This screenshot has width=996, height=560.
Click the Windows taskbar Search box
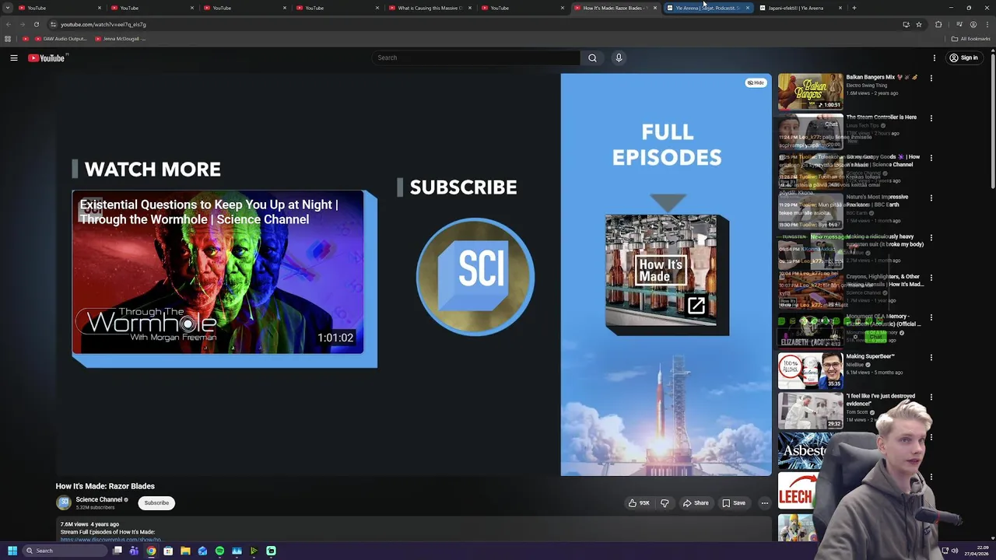65,551
